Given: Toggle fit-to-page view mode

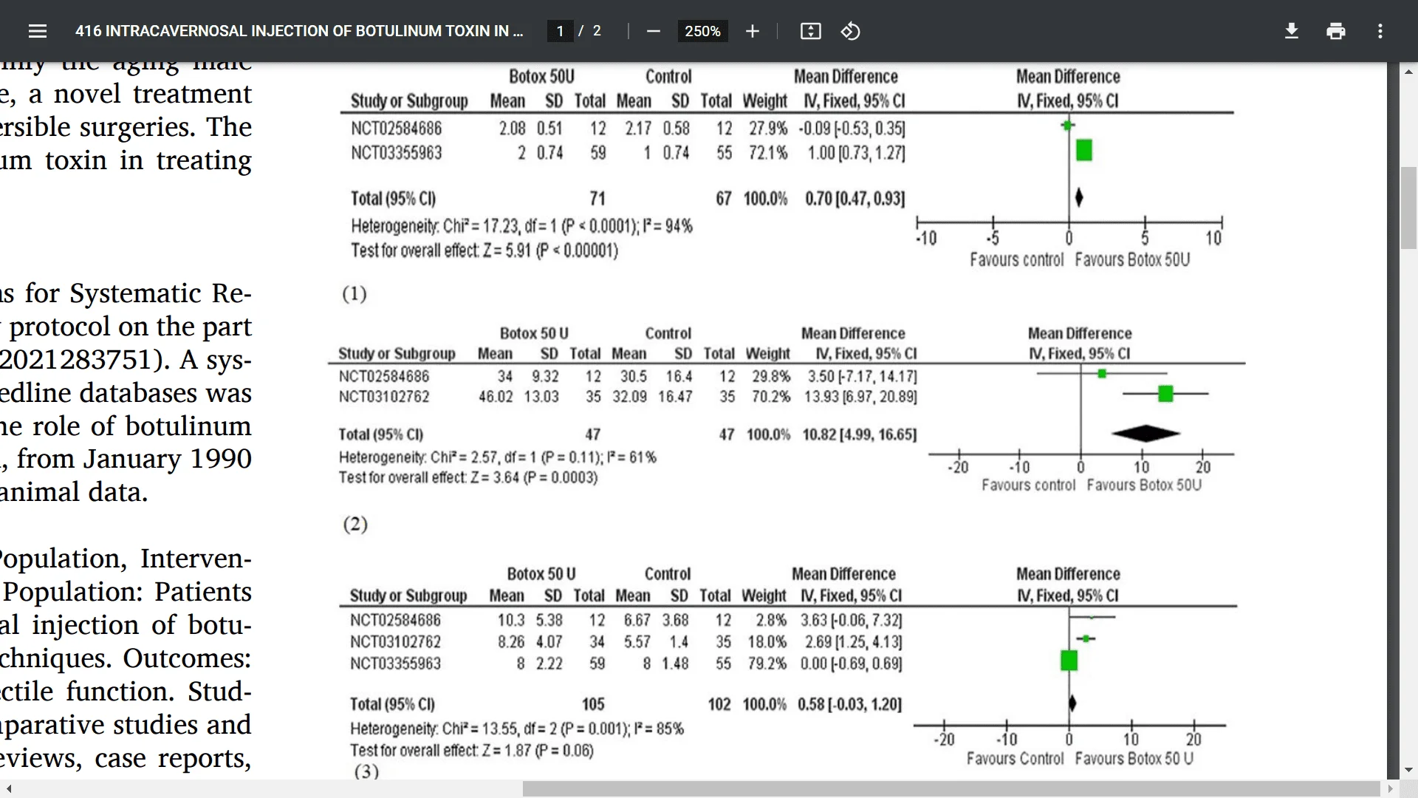Looking at the screenshot, I should click(810, 31).
